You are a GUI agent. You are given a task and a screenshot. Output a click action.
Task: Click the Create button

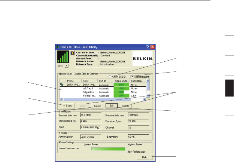[x=97, y=106]
